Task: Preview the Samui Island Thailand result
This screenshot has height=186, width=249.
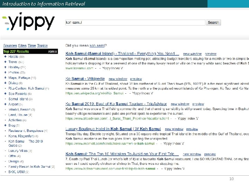Action: 211,54
